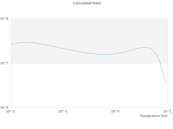Click the blue curve directly above the 10^-1 tick
The width and height of the screenshot is (173, 129).
click(63, 48)
